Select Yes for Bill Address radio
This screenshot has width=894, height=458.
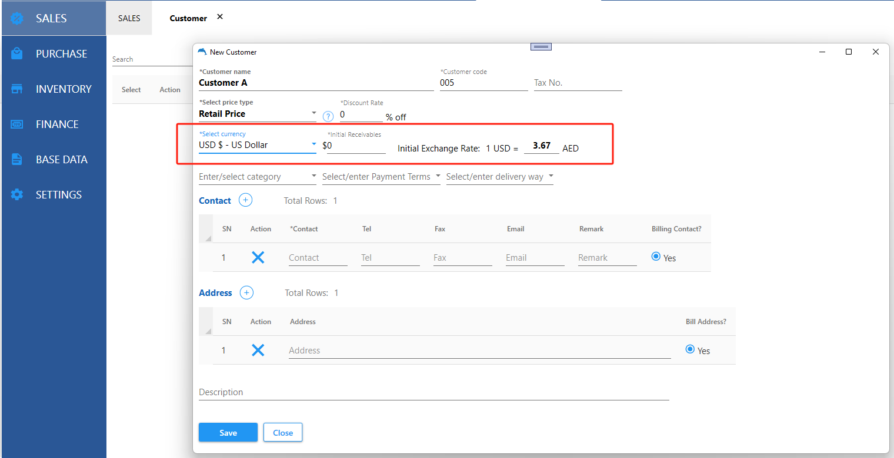[690, 349]
